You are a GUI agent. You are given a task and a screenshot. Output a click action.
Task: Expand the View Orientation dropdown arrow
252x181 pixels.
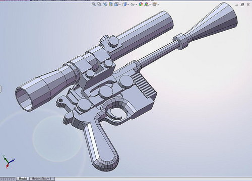(x=120, y=5)
